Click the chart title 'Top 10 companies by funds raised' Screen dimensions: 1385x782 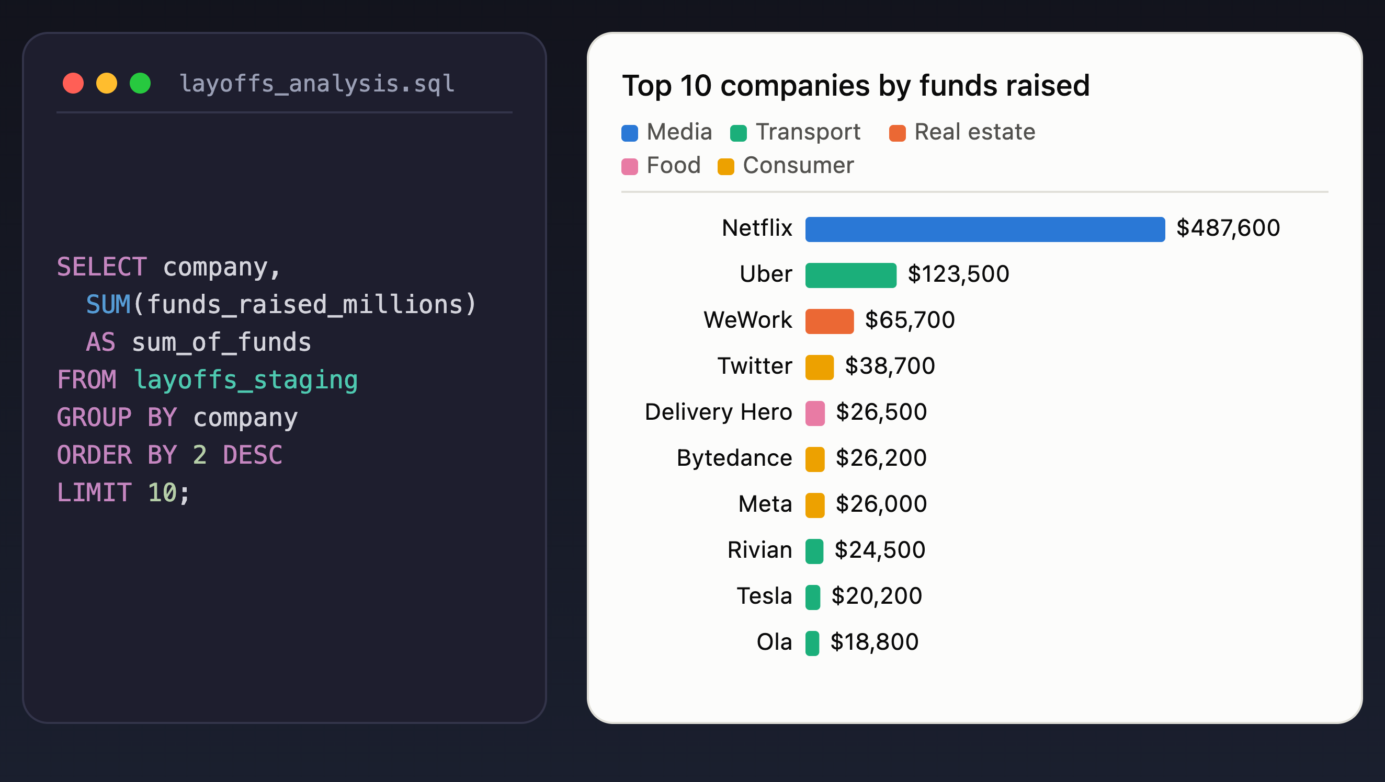[855, 85]
